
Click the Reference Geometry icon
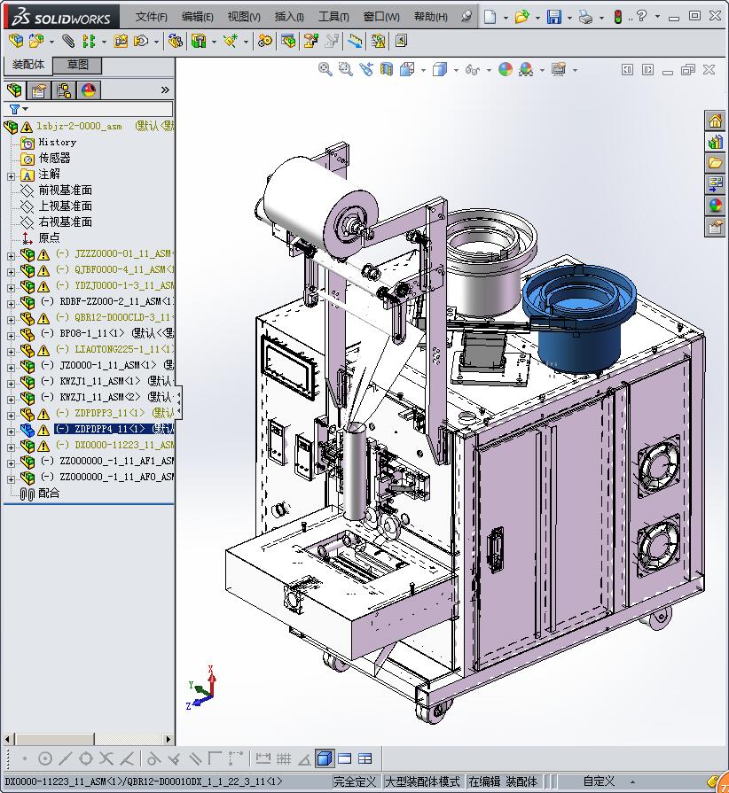tap(231, 41)
